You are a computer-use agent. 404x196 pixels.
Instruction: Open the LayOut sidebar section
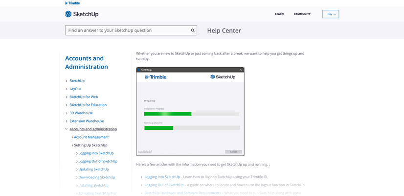coord(75,89)
